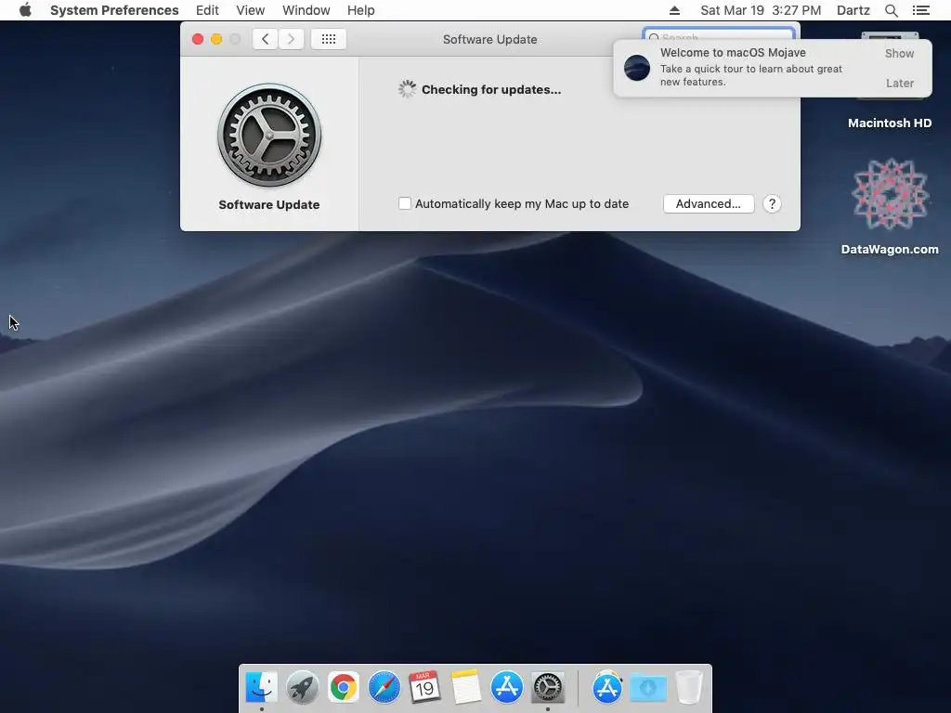The height and width of the screenshot is (713, 951).
Task: Open Calendar from the Dock
Action: [424, 687]
